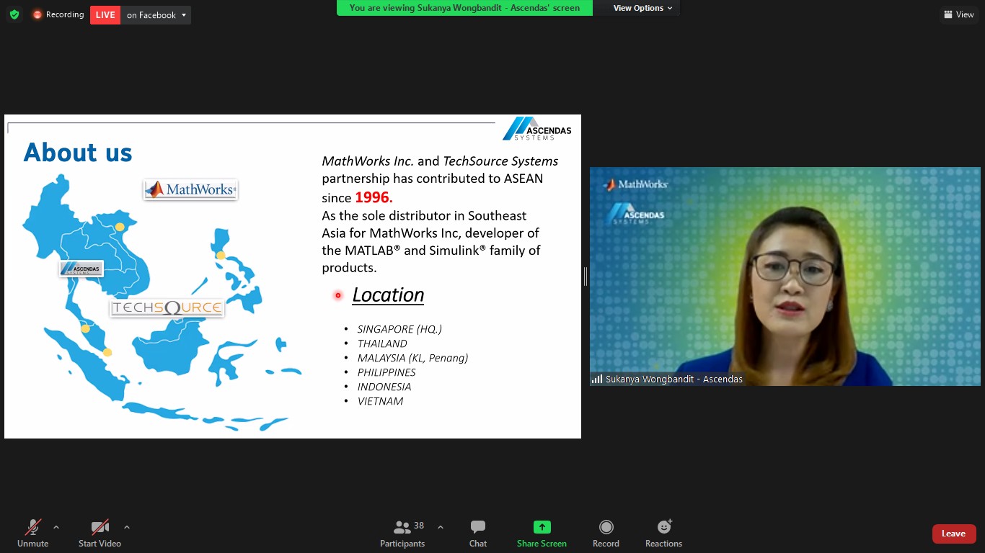Click the MathWorks logo on the slide map
This screenshot has width=985, height=553.
coord(190,189)
